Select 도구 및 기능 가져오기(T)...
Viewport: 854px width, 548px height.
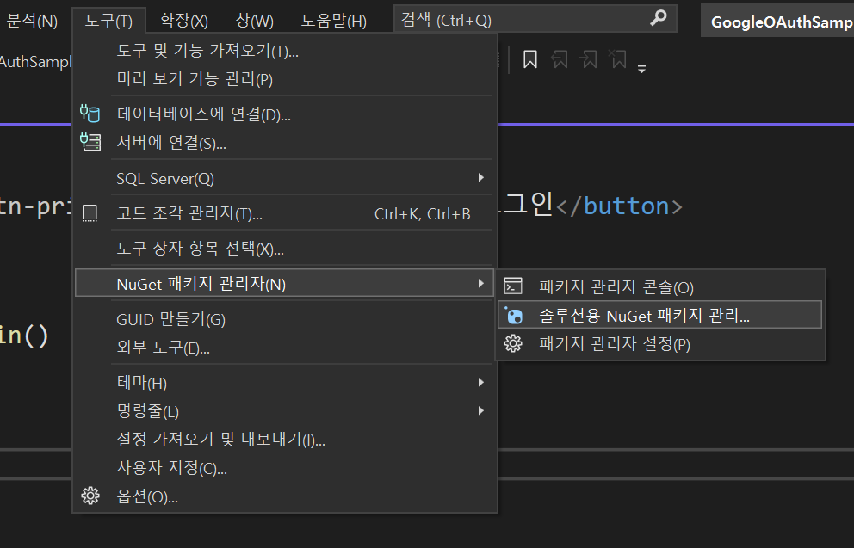284,51
